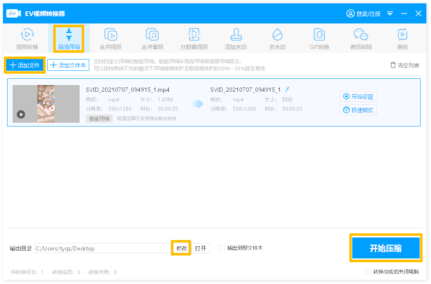
Task: Click the output directory path field
Action: (103, 248)
